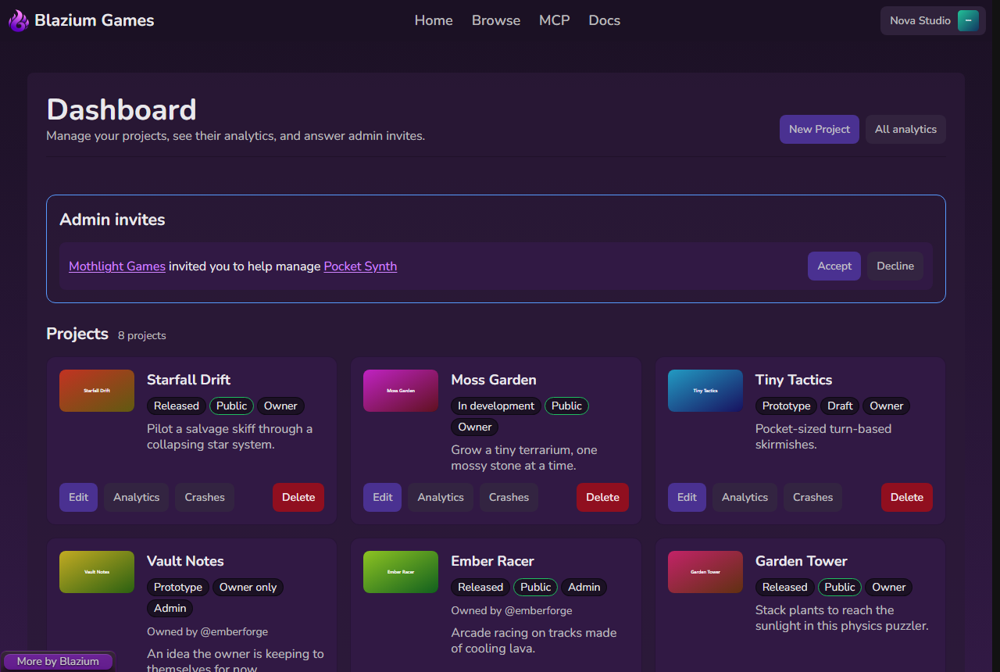View Analytics for Starfall Drift
The height and width of the screenshot is (672, 1000).
[136, 497]
